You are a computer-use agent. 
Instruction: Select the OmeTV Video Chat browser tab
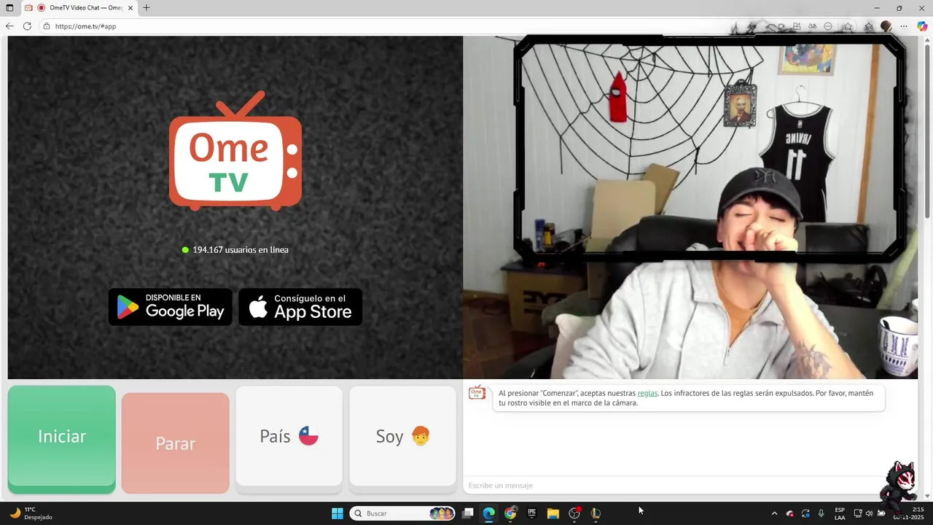79,8
